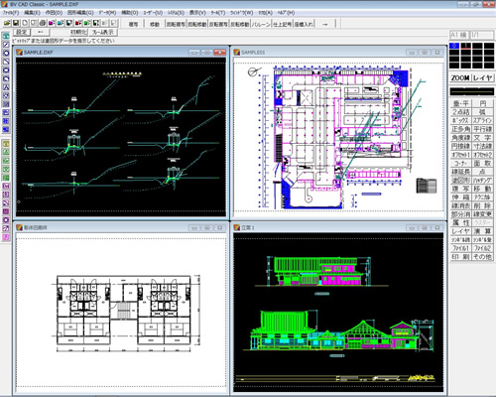496x397 pixels.
Task: Click the blank page new file icon
Action: click(25, 23)
